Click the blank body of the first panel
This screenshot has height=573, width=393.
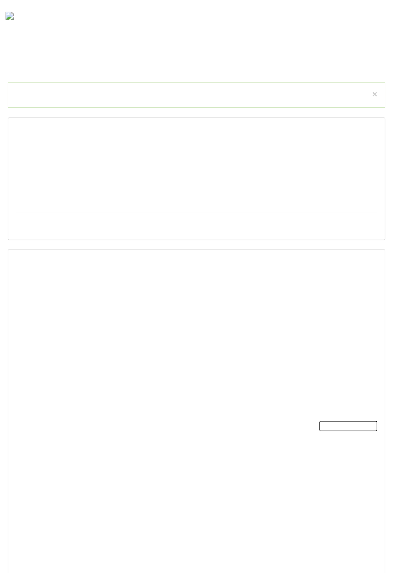point(196,160)
